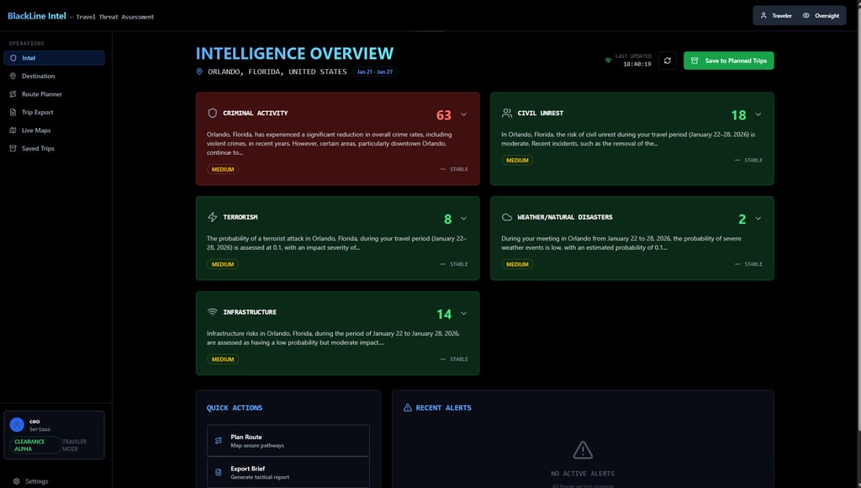This screenshot has height=488, width=861.
Task: Click MEDIUM badge in Criminal Activity card
Action: point(223,169)
